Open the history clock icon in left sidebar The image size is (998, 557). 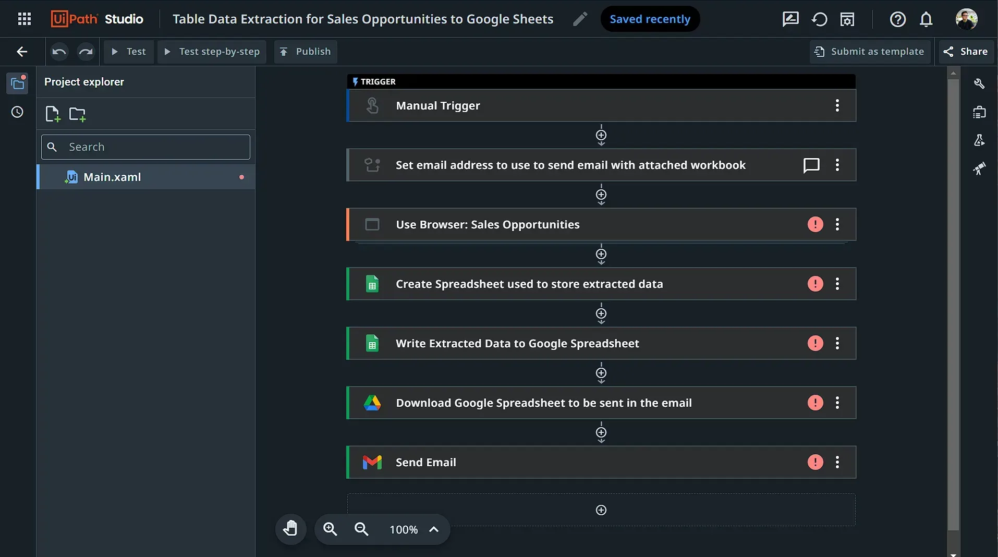click(17, 112)
